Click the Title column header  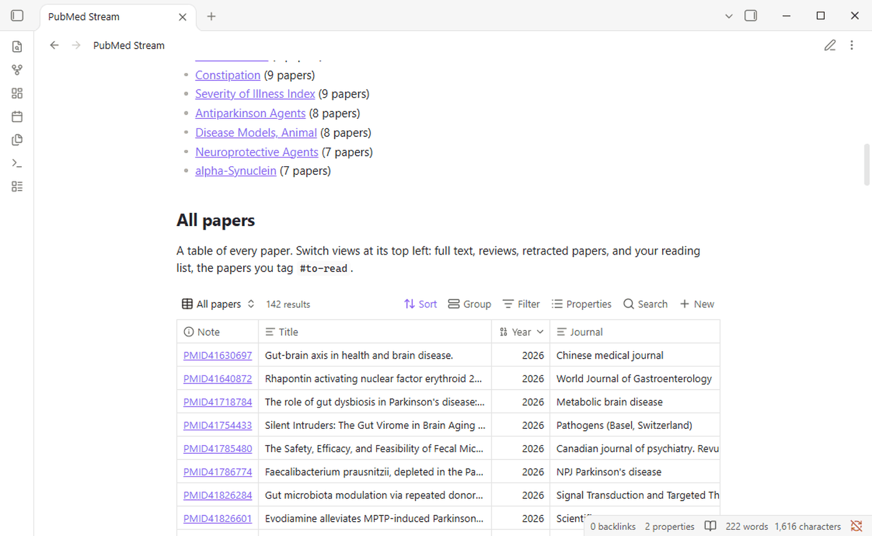click(x=375, y=332)
